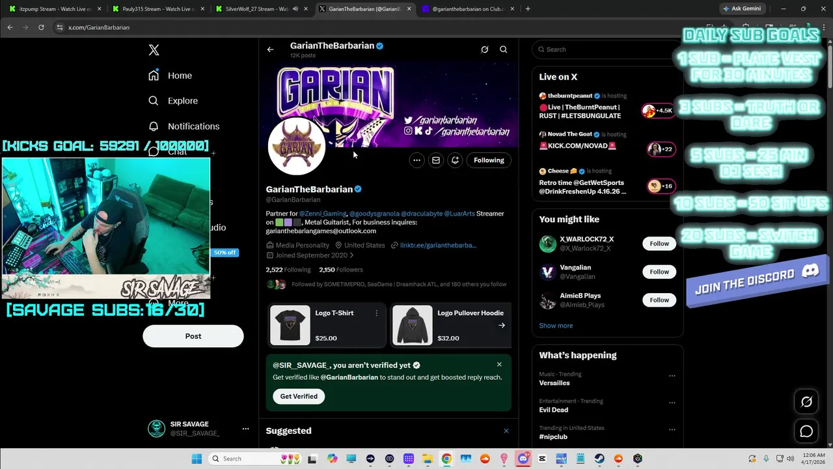Switch to Pauly315 Stream tab
Screen dimensions: 833x469
(x=157, y=9)
